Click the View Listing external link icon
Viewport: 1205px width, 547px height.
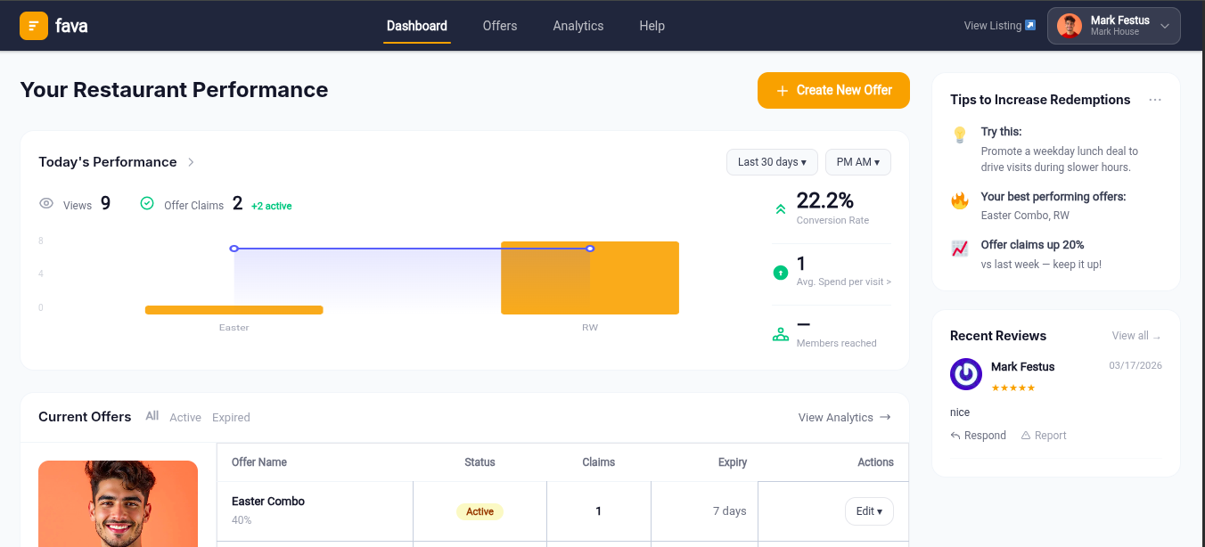pos(1030,26)
